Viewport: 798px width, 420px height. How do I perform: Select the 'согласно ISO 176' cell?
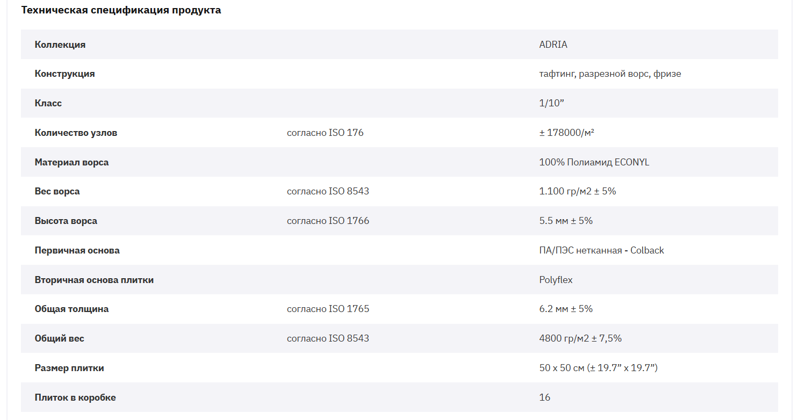click(325, 133)
